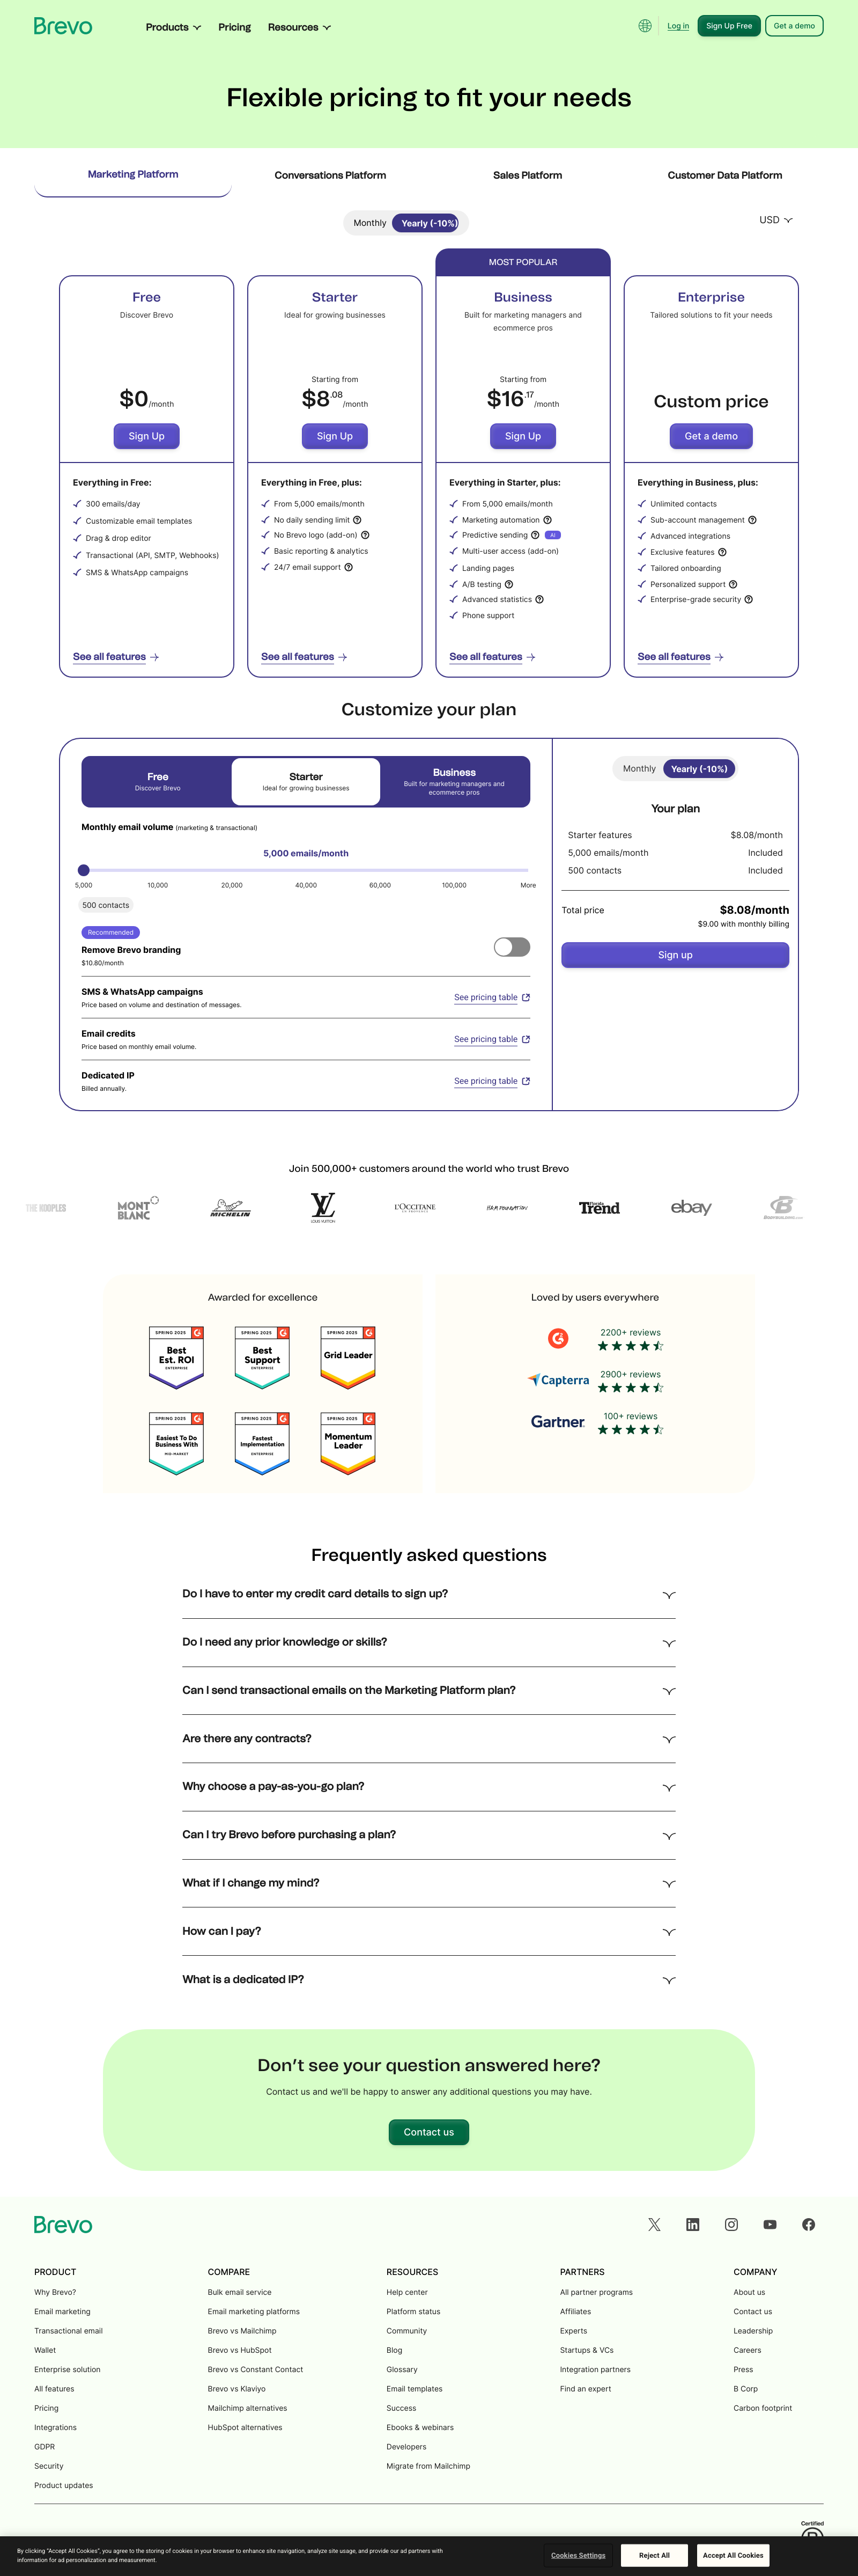
Task: Open the USD currency dropdown
Action: point(776,220)
